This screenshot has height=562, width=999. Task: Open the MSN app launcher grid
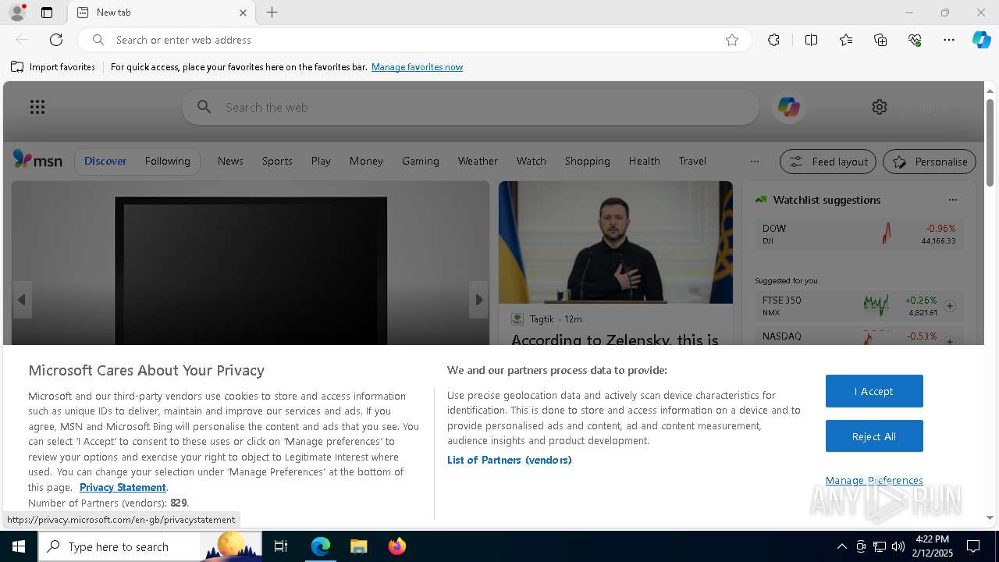[x=37, y=107]
